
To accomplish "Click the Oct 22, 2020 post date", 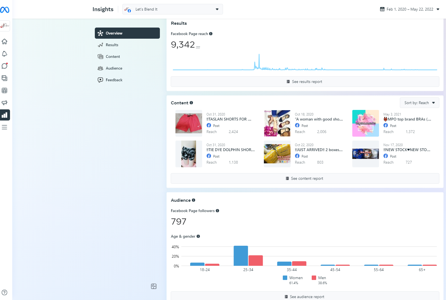I will [x=304, y=145].
